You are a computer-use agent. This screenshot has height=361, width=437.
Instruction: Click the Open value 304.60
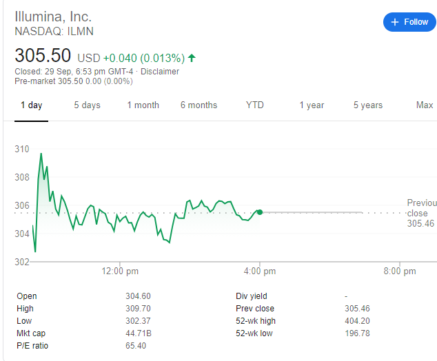point(138,296)
